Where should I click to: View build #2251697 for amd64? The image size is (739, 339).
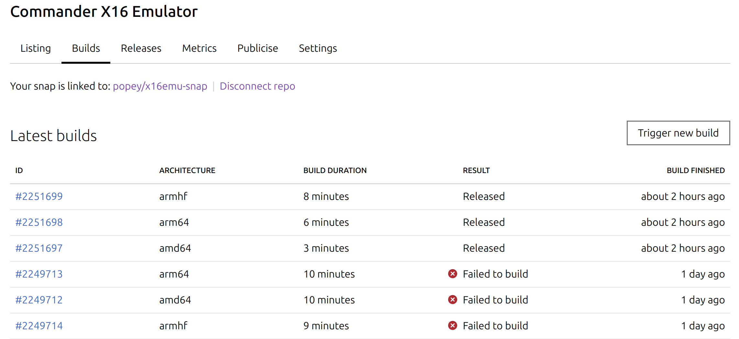(39, 248)
